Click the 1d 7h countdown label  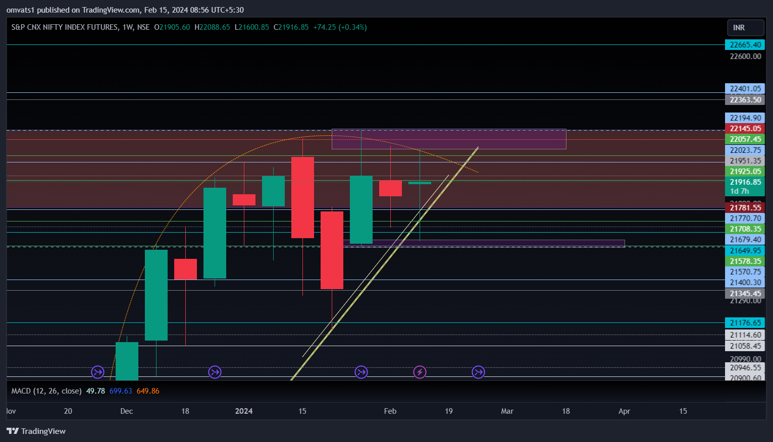pyautogui.click(x=740, y=191)
